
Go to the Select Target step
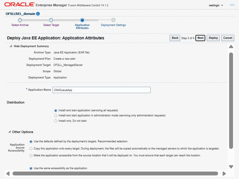coord(51,25)
